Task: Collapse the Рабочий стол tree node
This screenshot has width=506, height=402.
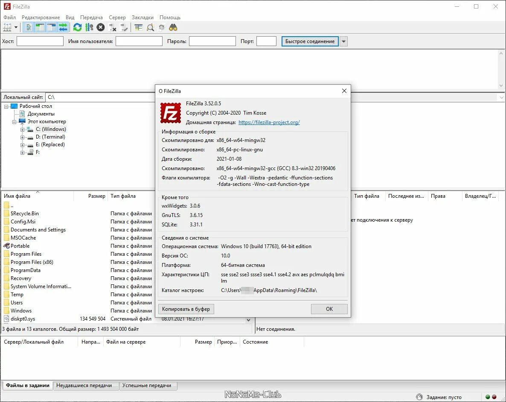Action: pyautogui.click(x=6, y=107)
